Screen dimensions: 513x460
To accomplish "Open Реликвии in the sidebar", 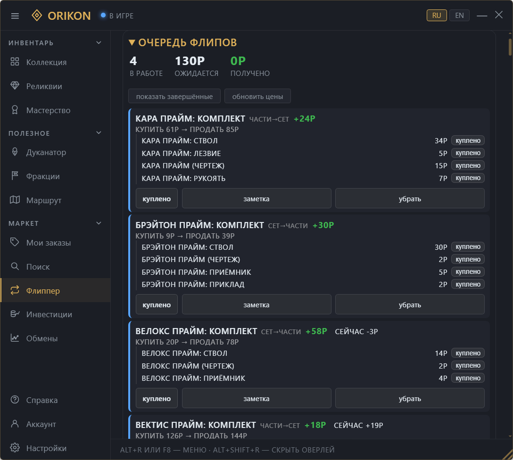I will [56, 86].
